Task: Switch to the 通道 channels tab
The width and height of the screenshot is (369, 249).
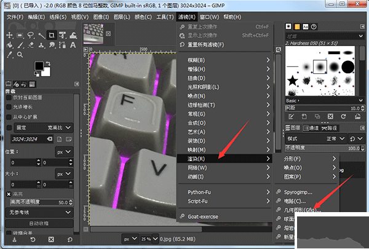Action: [311, 128]
